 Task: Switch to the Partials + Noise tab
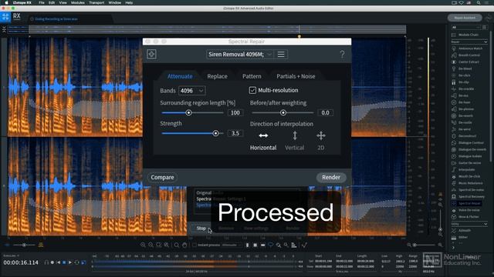point(296,76)
